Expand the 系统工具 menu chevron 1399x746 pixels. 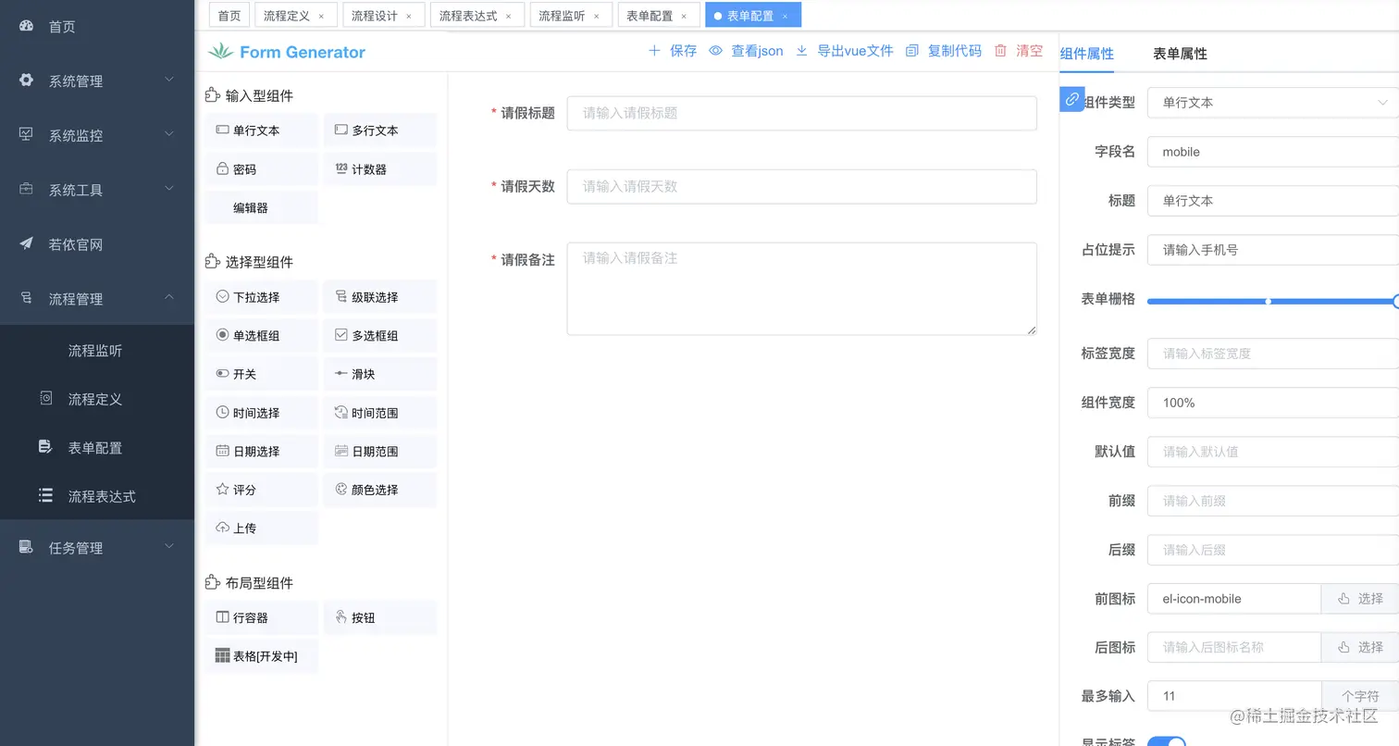pos(168,189)
